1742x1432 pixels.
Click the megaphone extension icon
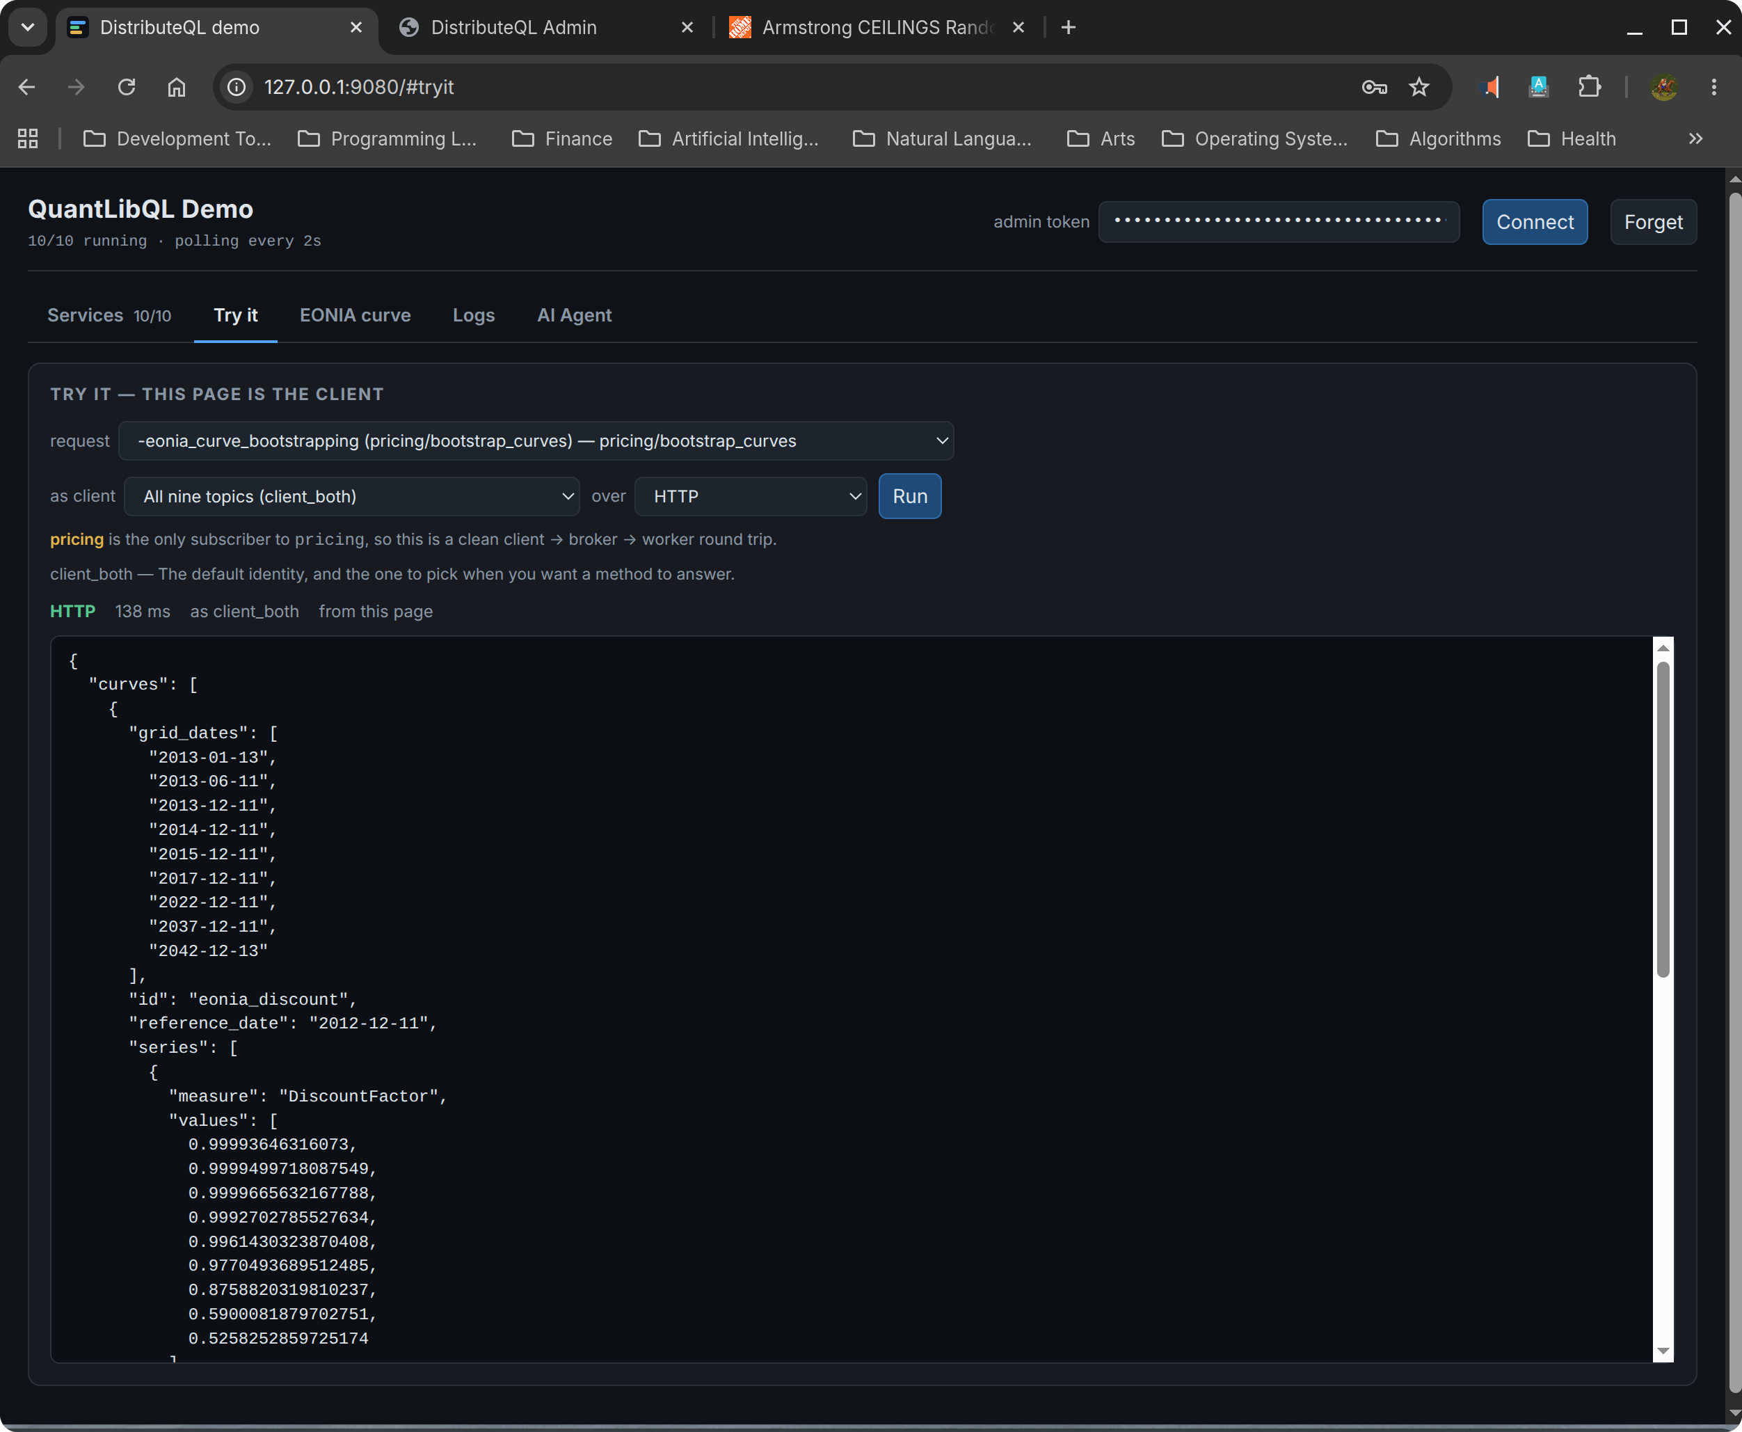click(1489, 86)
